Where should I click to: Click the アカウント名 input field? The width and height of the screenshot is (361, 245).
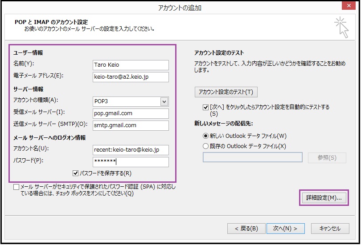point(131,150)
